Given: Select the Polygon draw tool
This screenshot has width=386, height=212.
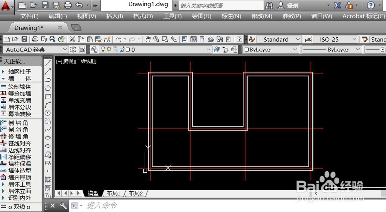Looking at the screenshot, I should coord(48,88).
